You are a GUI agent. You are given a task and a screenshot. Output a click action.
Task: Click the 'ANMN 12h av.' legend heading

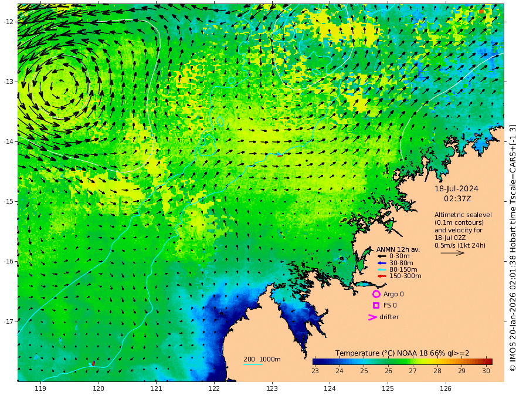[x=398, y=249]
